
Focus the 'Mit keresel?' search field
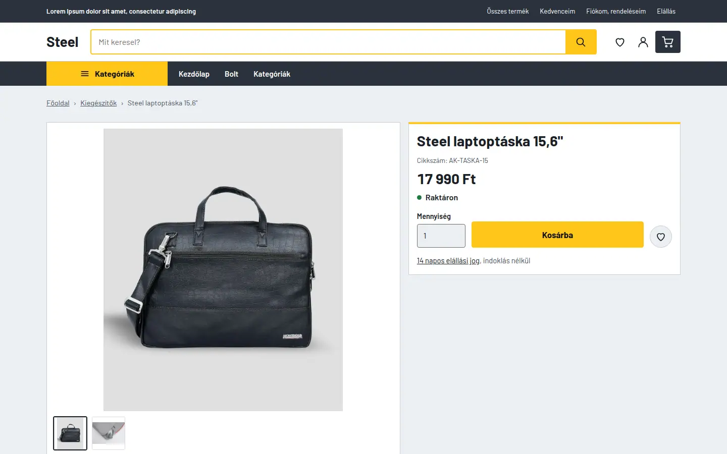click(328, 42)
